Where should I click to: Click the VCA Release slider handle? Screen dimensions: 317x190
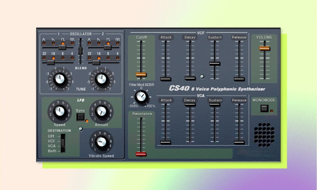click(x=239, y=142)
